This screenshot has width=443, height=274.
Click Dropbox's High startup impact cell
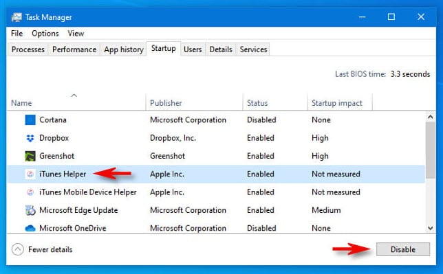point(320,138)
